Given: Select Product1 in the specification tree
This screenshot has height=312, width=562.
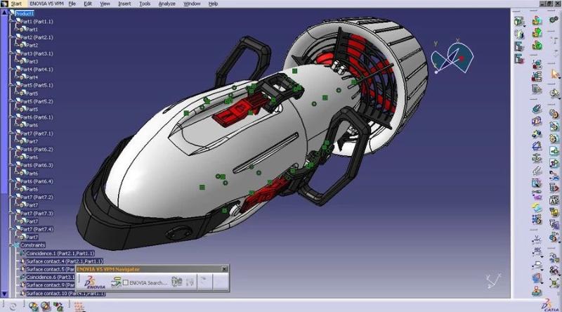Looking at the screenshot, I should pos(25,13).
